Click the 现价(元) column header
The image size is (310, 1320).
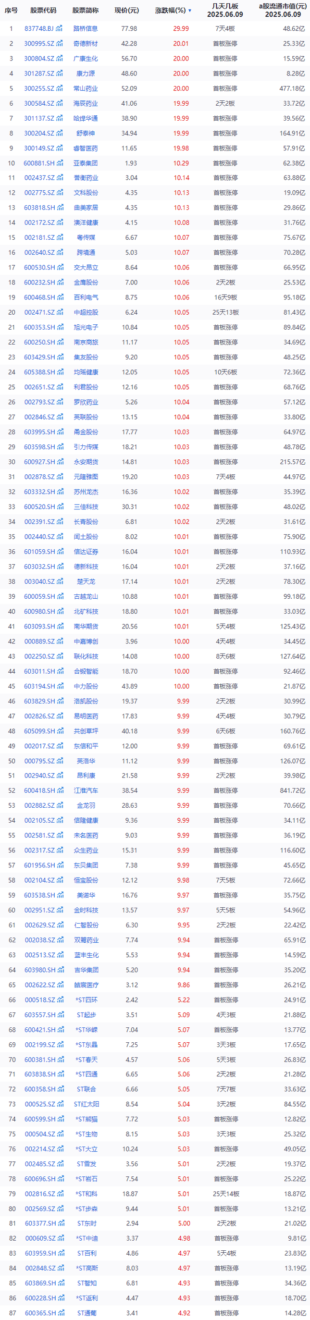(126, 10)
